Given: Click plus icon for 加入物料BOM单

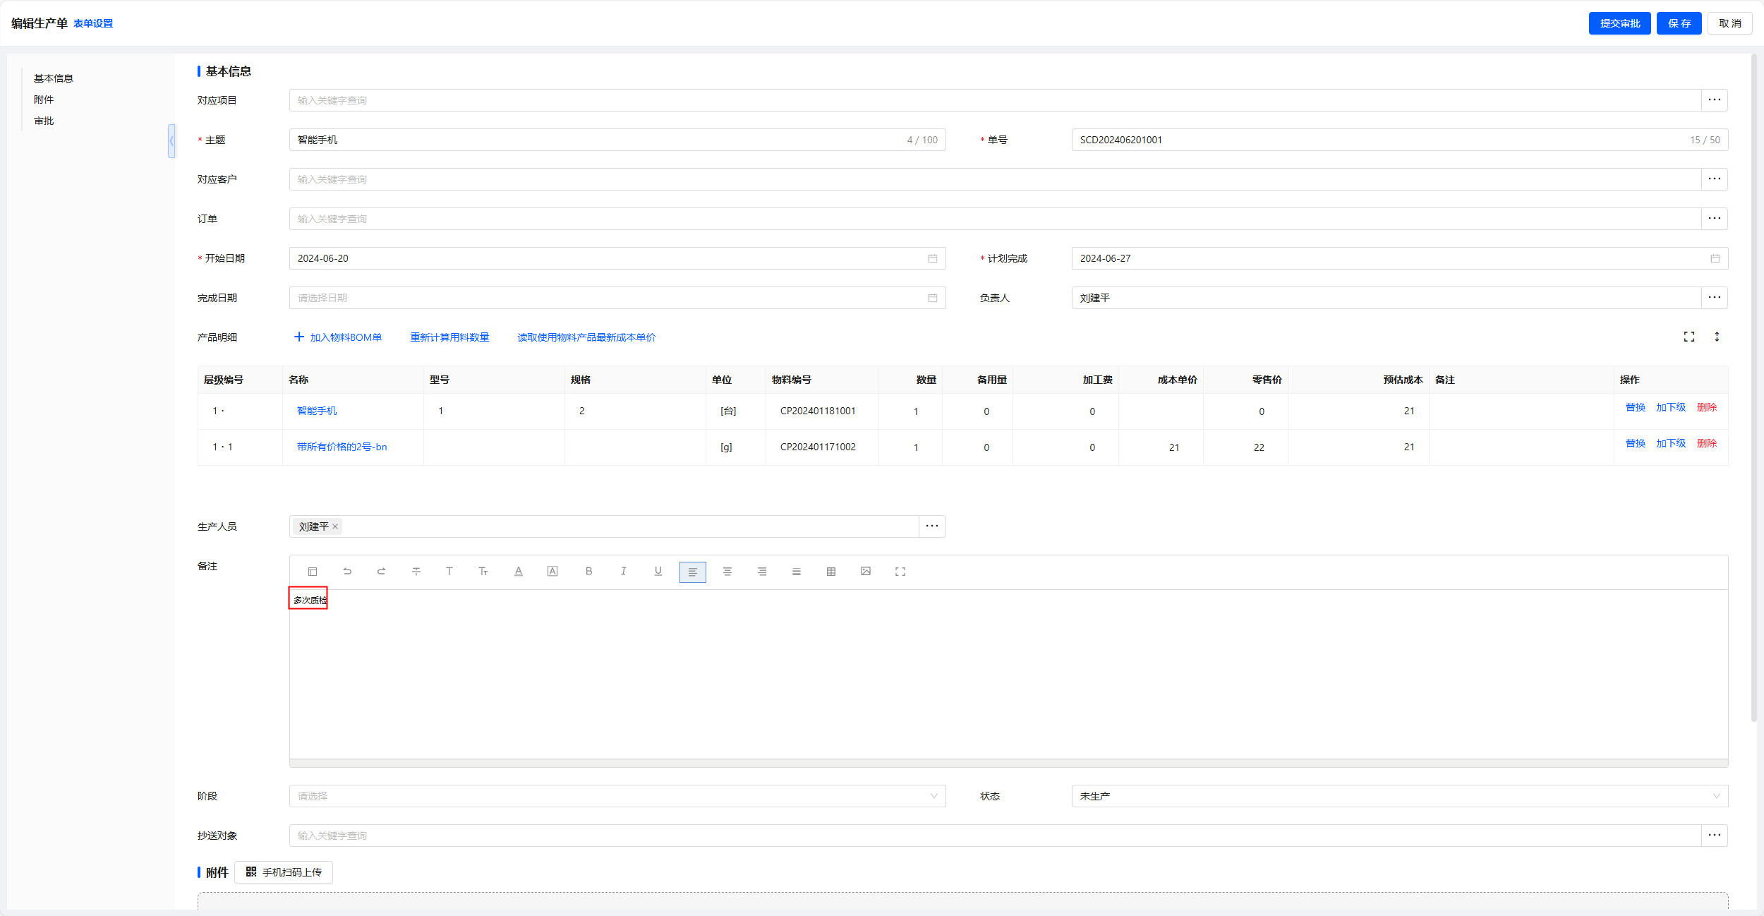Looking at the screenshot, I should point(299,337).
